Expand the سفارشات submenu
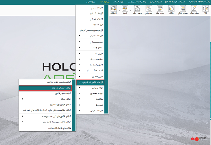The height and width of the screenshot is (145, 211). pyautogui.click(x=90, y=99)
